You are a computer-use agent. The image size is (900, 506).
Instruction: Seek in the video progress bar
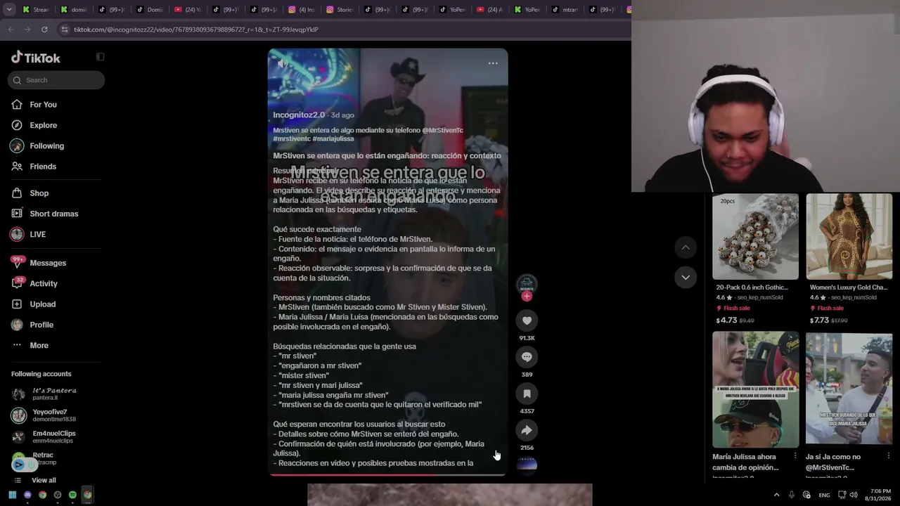387,474
